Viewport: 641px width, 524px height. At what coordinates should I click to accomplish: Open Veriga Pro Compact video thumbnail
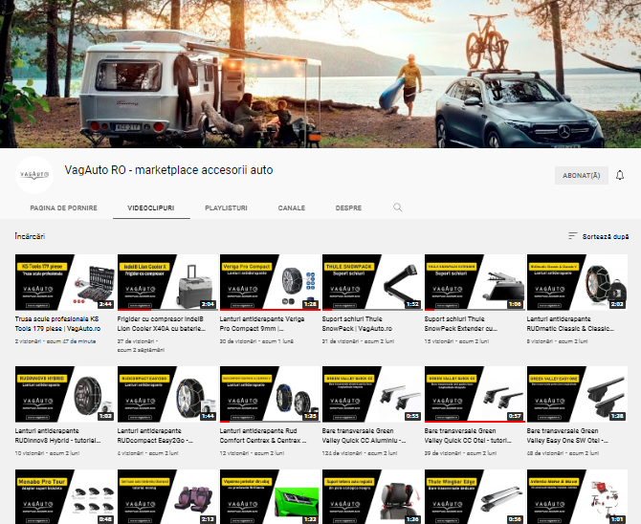270,282
